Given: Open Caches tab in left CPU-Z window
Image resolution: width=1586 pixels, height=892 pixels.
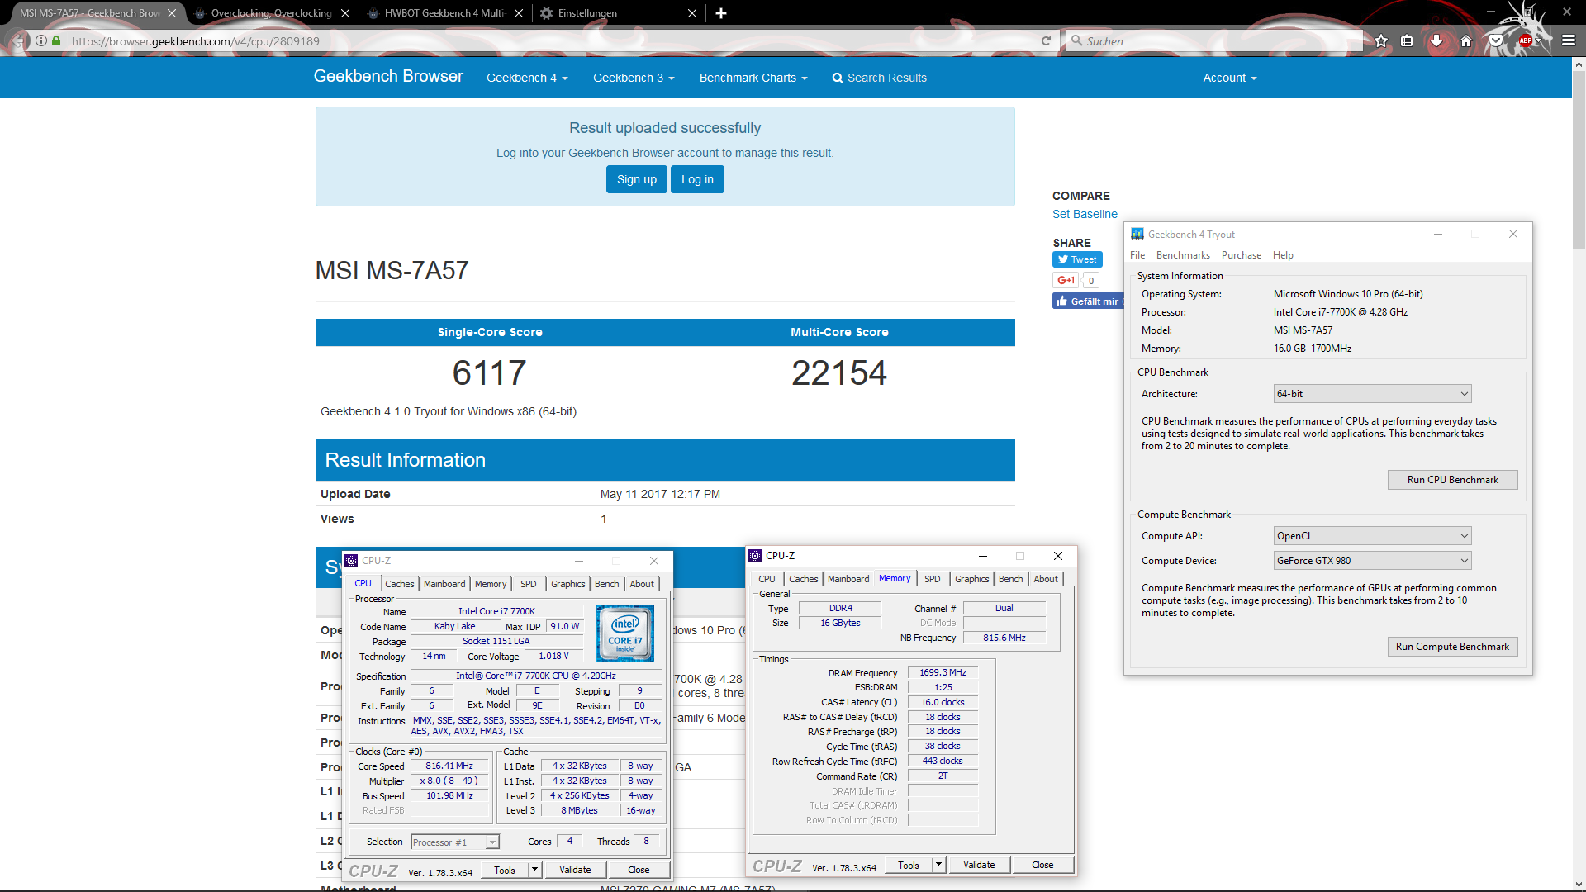Looking at the screenshot, I should click(400, 584).
